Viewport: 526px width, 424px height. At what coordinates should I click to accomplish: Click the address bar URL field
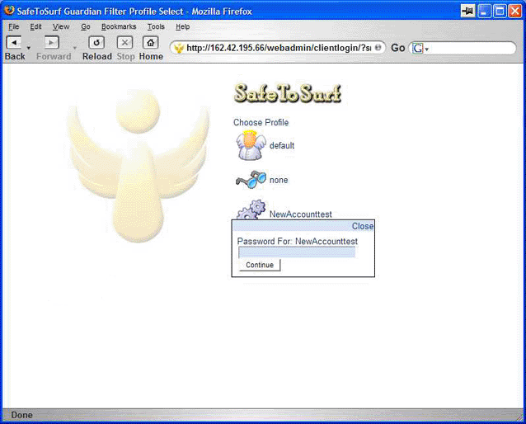tap(279, 48)
